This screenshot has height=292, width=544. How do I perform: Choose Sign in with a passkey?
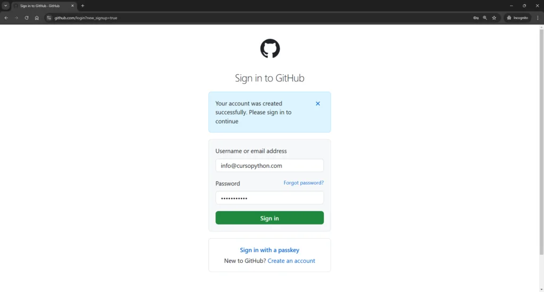(x=269, y=250)
